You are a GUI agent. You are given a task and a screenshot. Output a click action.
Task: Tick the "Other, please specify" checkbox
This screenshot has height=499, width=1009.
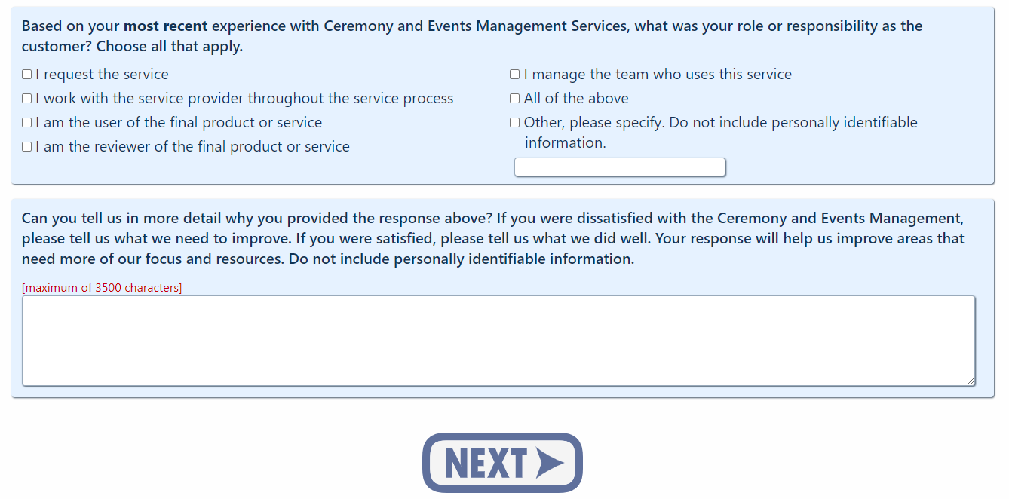[x=515, y=123]
